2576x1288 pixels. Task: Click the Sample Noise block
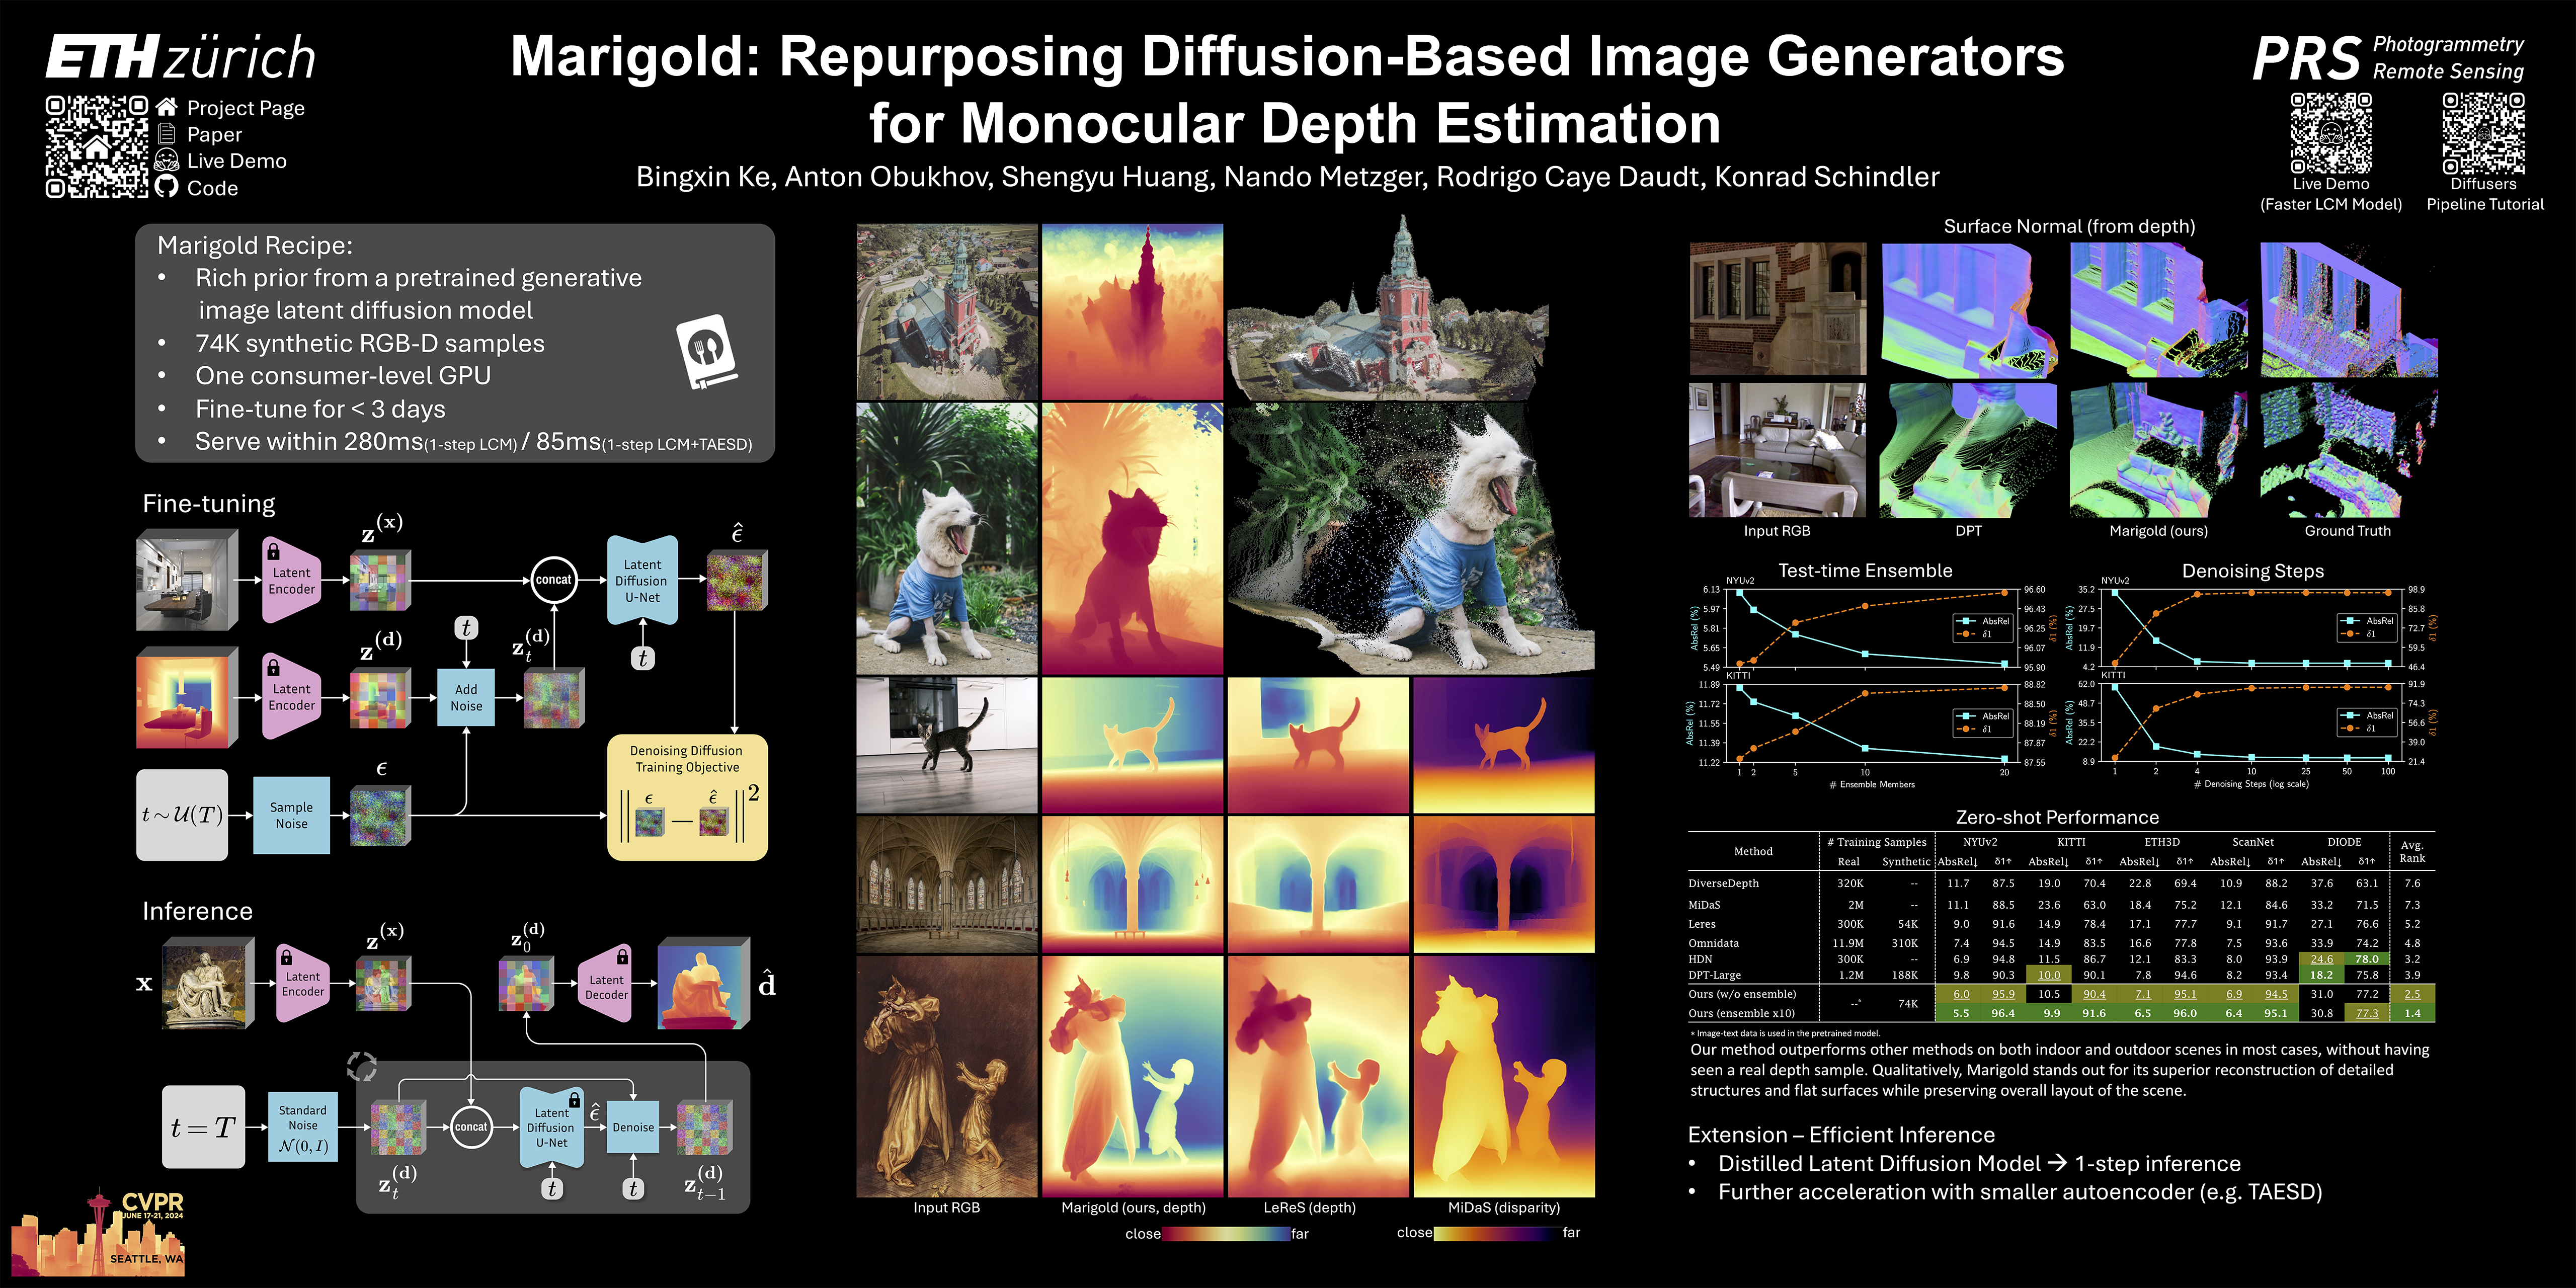tap(291, 815)
